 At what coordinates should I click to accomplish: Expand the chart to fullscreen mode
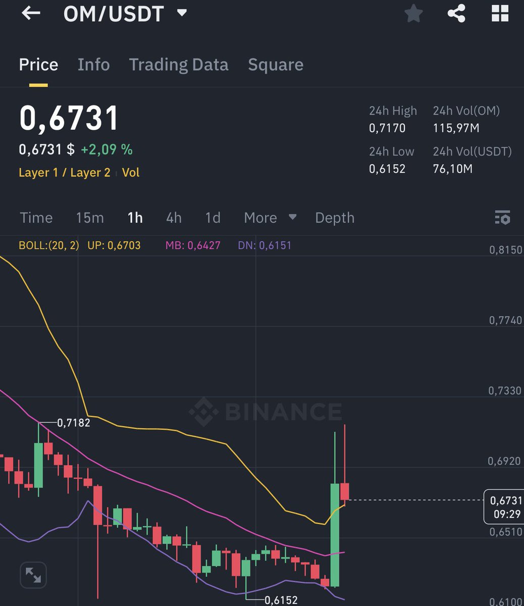[33, 575]
